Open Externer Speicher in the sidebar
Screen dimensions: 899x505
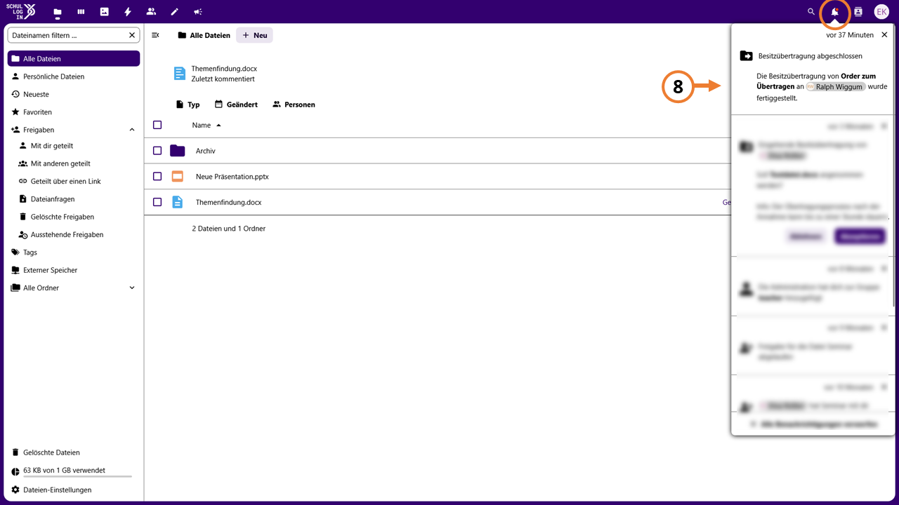click(x=74, y=270)
